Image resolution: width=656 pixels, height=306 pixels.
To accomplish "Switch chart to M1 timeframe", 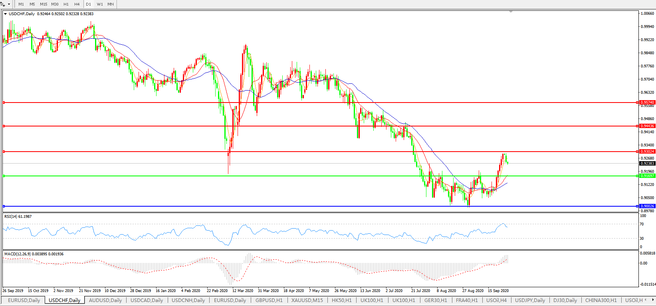I will (x=21, y=4).
